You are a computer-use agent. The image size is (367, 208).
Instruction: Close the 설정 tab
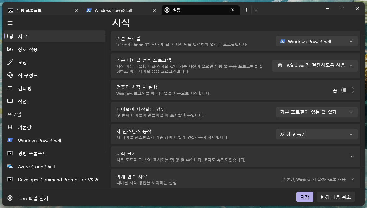click(233, 10)
